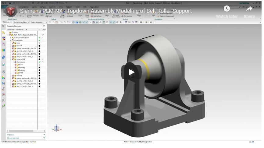Open the Menu dropdown
Screen dimensions: 264x148
(x=7, y=22)
